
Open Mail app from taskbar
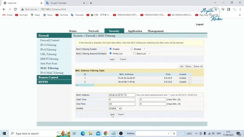click(x=98, y=134)
